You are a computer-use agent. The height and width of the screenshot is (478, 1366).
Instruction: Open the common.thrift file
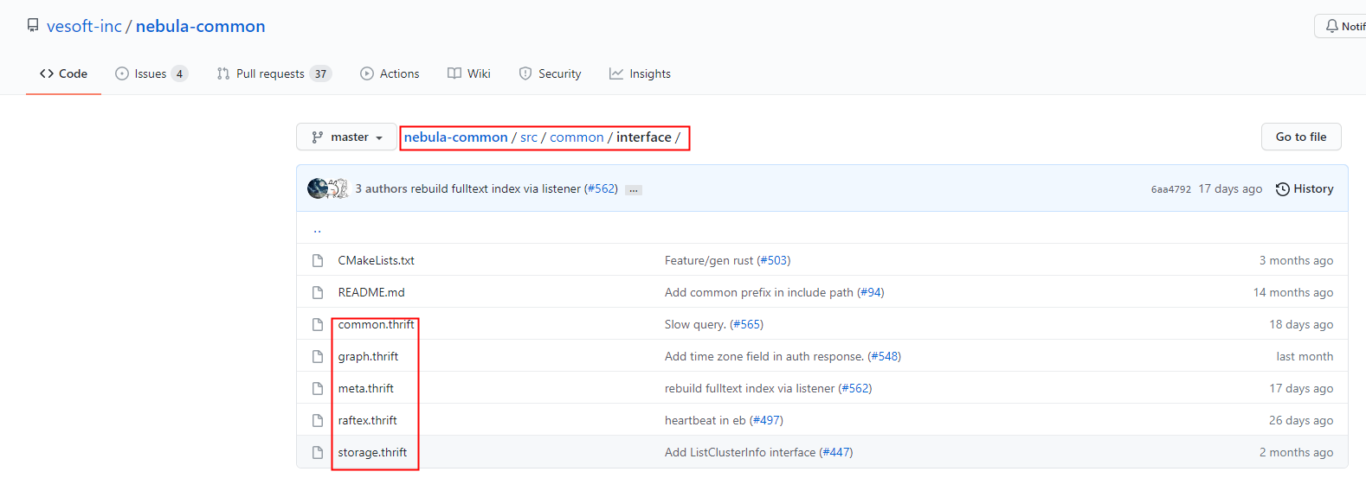[376, 324]
